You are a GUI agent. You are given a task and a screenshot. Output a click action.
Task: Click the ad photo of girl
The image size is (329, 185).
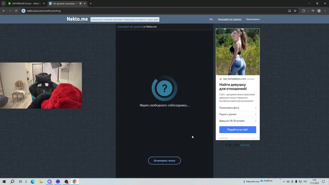click(x=238, y=52)
